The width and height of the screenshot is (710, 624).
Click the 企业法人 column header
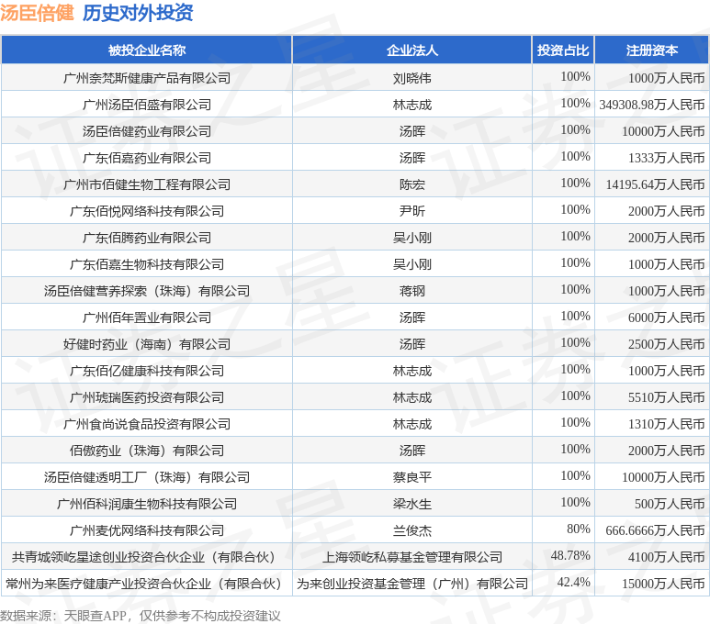412,50
